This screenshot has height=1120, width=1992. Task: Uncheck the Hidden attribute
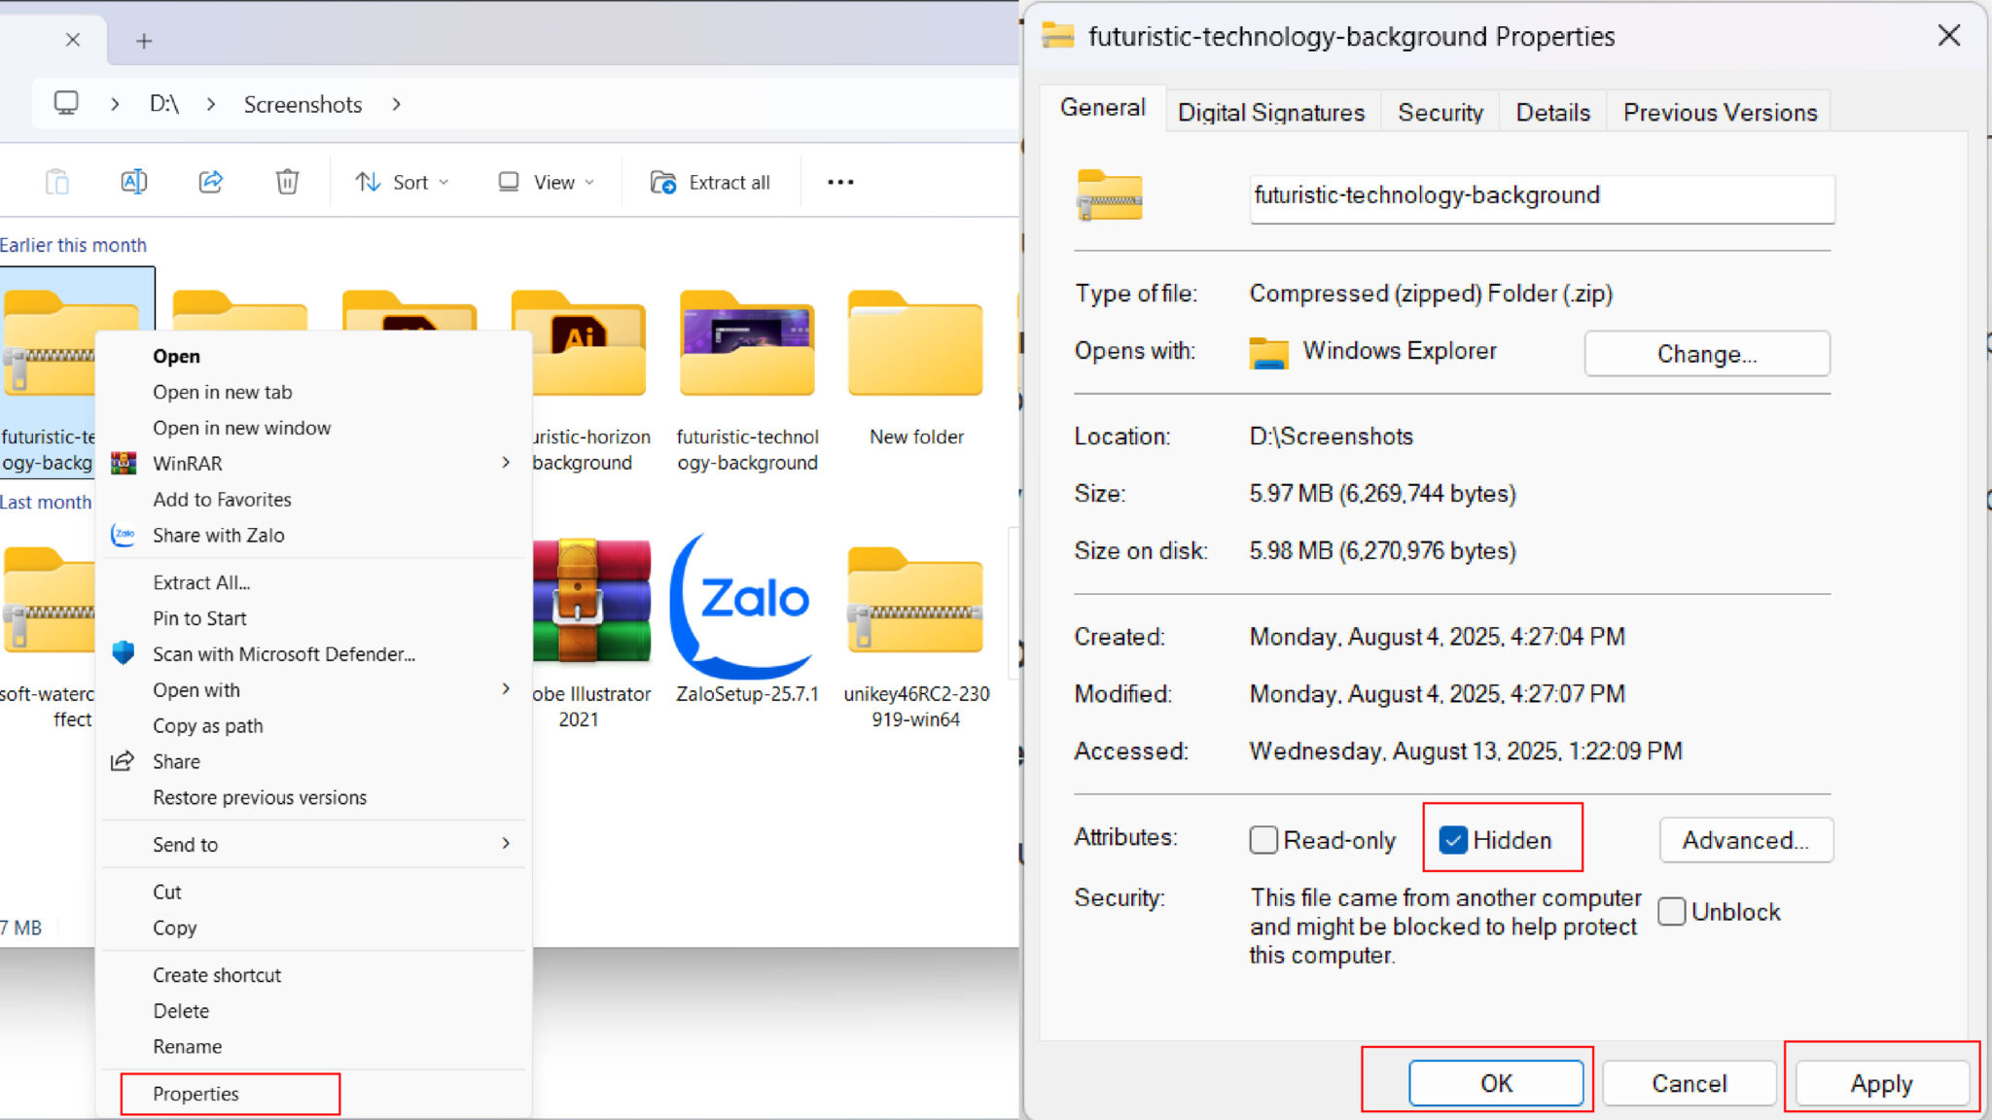point(1454,839)
